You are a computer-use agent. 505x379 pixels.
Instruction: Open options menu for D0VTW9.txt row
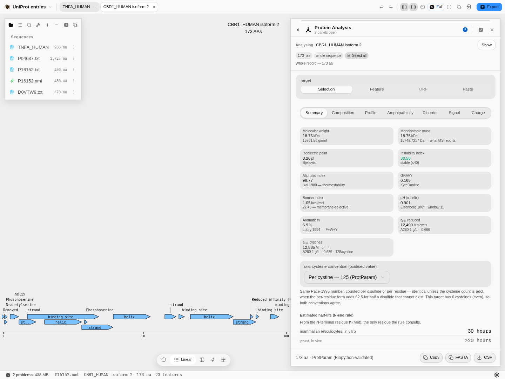pos(73,92)
